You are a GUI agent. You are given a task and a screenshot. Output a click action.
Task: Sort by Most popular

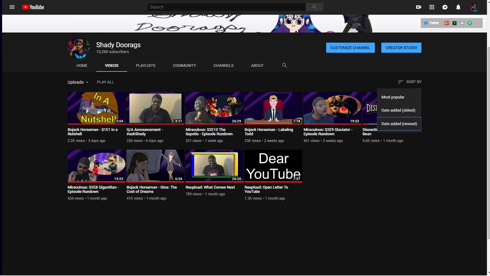click(399, 97)
